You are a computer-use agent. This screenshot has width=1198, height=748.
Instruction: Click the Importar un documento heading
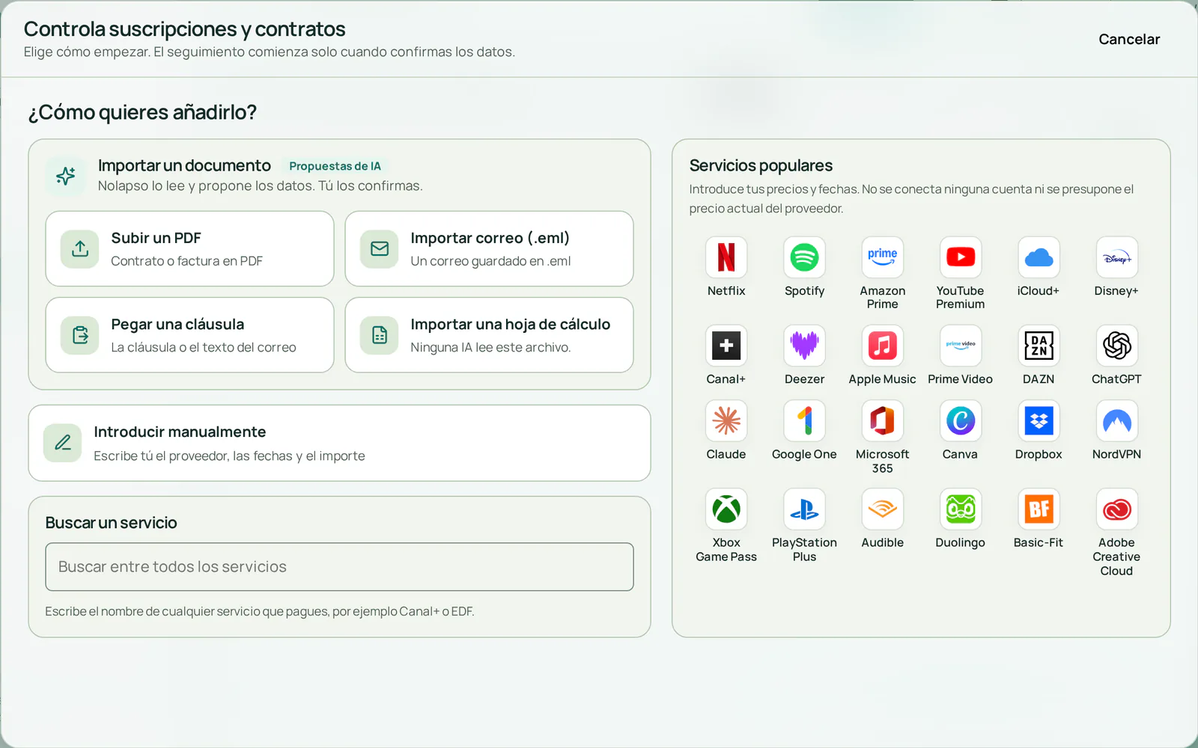click(184, 165)
